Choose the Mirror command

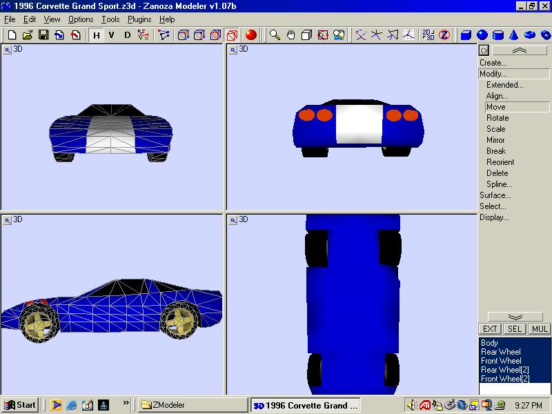(x=495, y=140)
